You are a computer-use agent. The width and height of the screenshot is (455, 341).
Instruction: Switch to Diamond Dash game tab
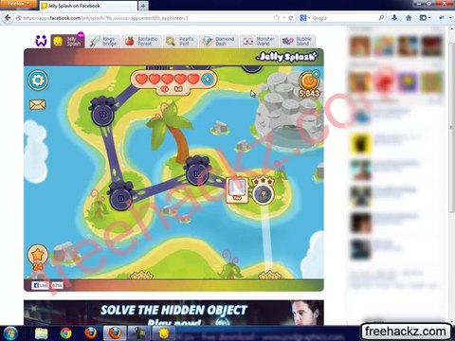tap(219, 41)
